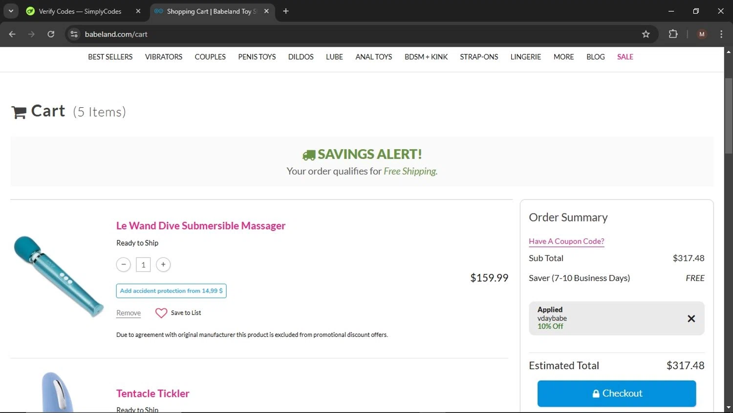Open the browser extensions puzzle icon
Viewport: 733px width, 413px height.
(x=673, y=34)
